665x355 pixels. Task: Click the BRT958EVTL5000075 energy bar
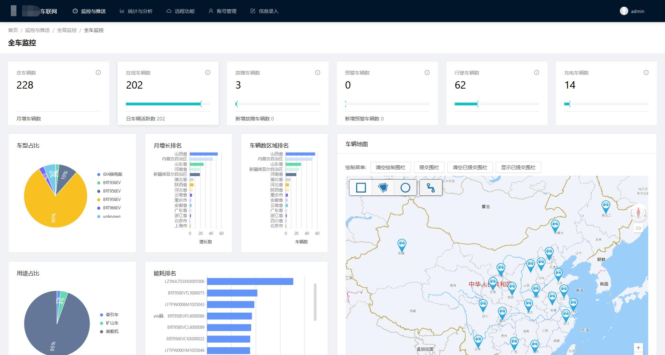(232, 293)
